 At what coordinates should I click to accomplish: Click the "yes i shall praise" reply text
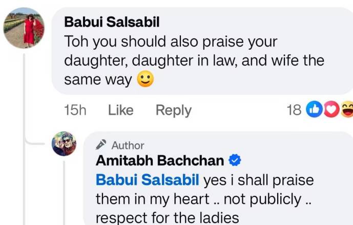coord(258,180)
